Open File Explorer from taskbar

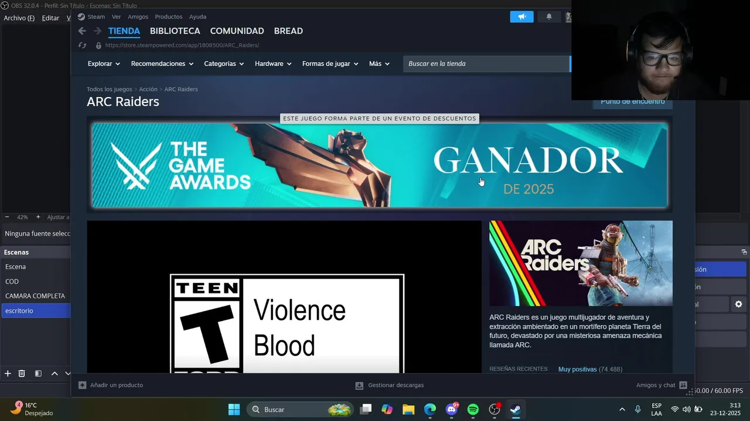pos(408,409)
